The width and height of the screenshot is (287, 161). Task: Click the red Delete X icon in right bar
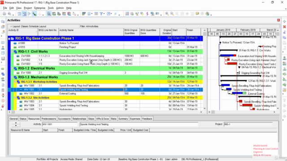coord(284,27)
